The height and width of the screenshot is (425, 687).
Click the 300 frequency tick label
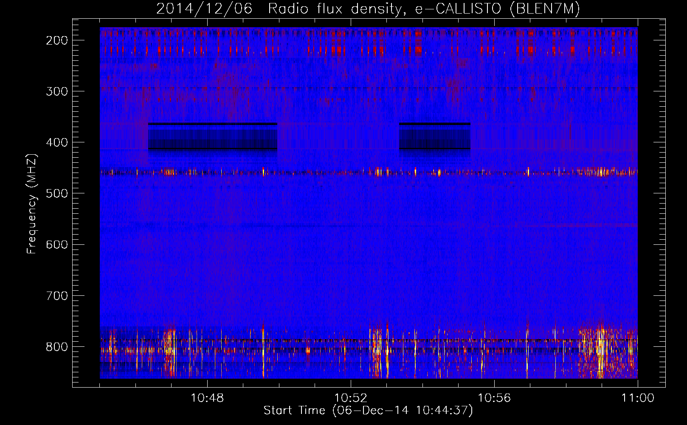[57, 91]
